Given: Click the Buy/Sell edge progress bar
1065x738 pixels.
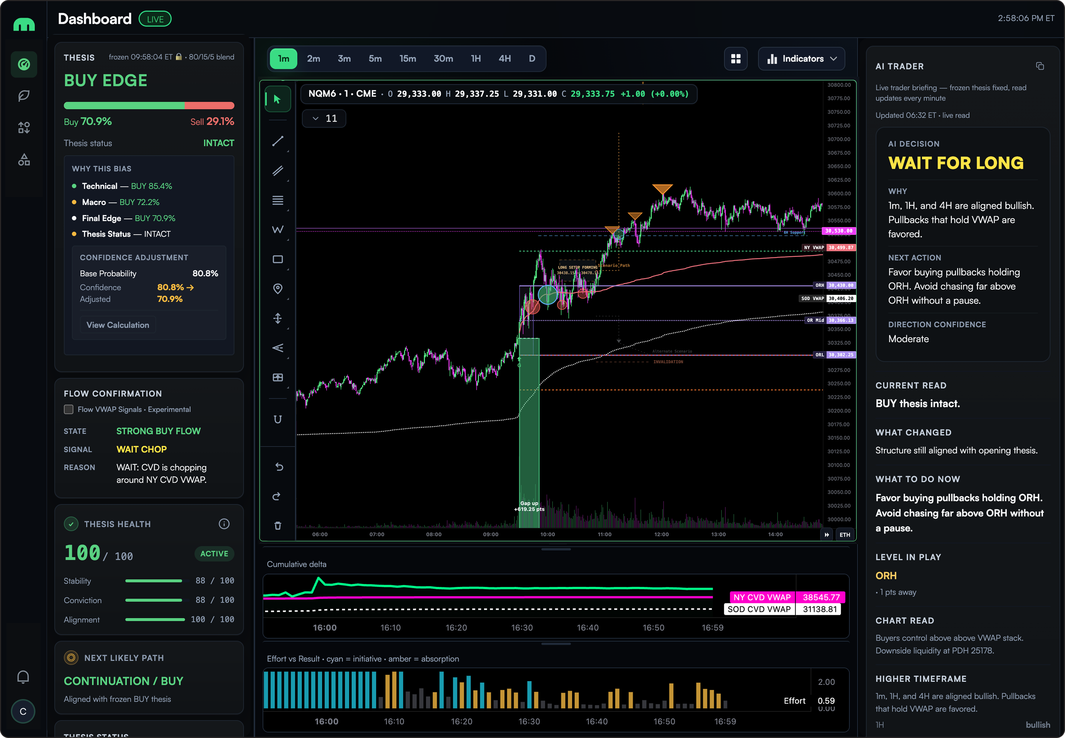Looking at the screenshot, I should point(149,105).
